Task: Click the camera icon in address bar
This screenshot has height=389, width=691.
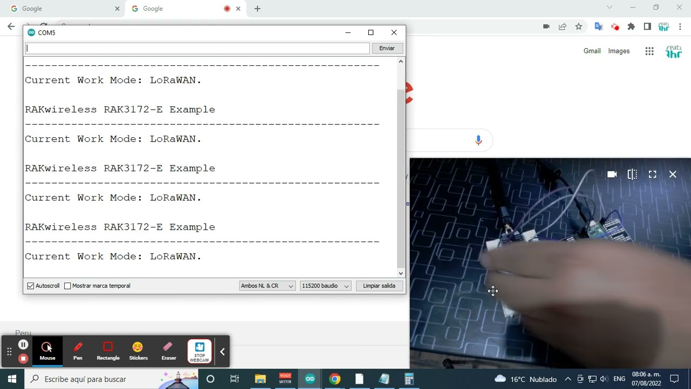Action: (546, 26)
